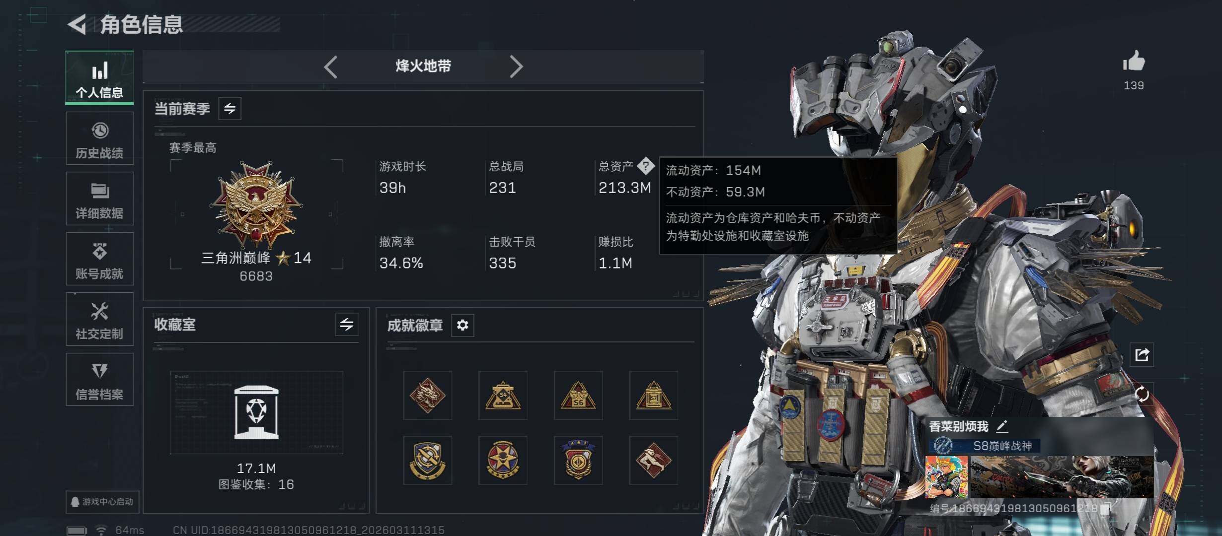This screenshot has width=1222, height=536.
Task: Click the 游戏中心启动 button
Action: (x=102, y=502)
